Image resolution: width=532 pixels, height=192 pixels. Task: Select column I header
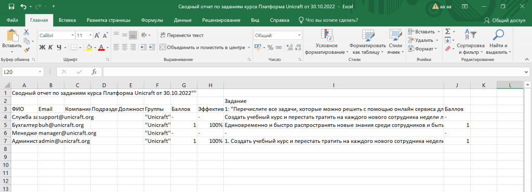334,85
